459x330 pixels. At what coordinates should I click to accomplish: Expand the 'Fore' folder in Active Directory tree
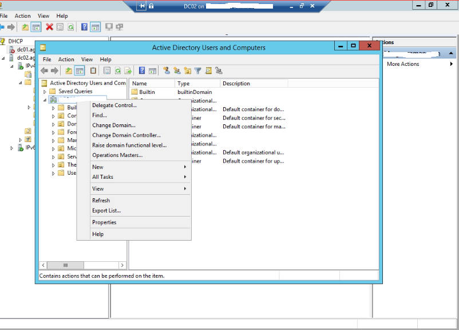[x=53, y=133]
